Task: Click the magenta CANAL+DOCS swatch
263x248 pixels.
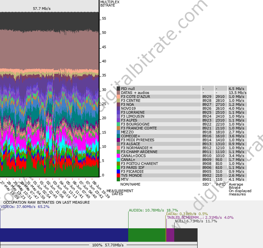Action: [118, 156]
